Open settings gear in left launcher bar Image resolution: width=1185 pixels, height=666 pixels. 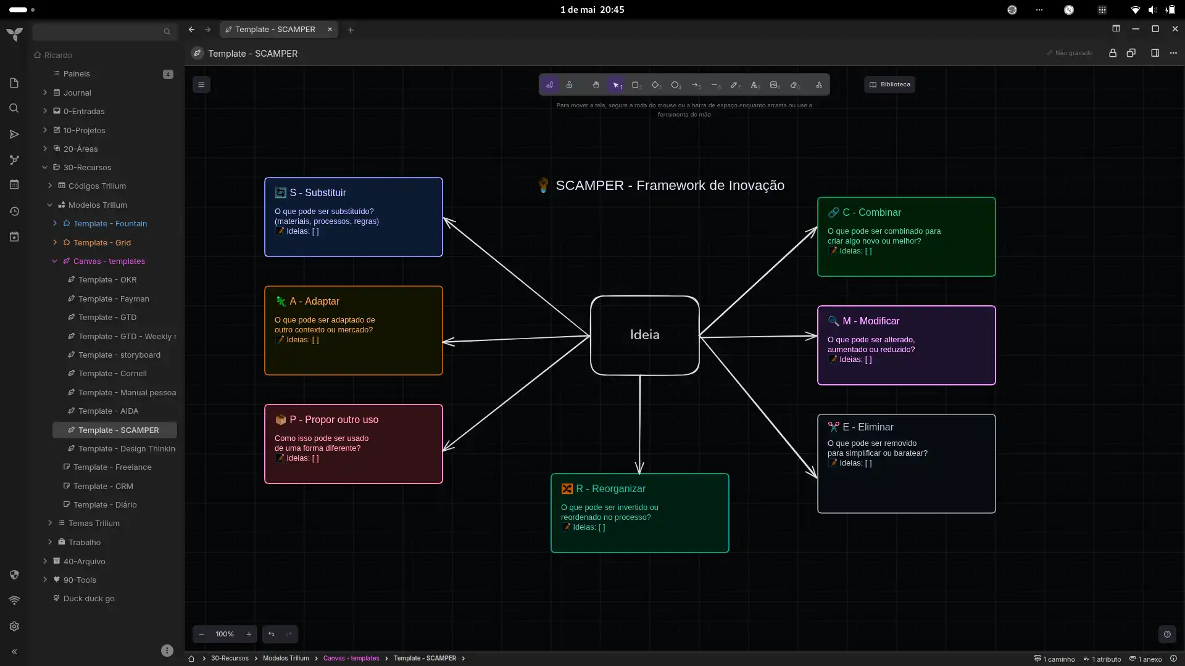click(14, 627)
